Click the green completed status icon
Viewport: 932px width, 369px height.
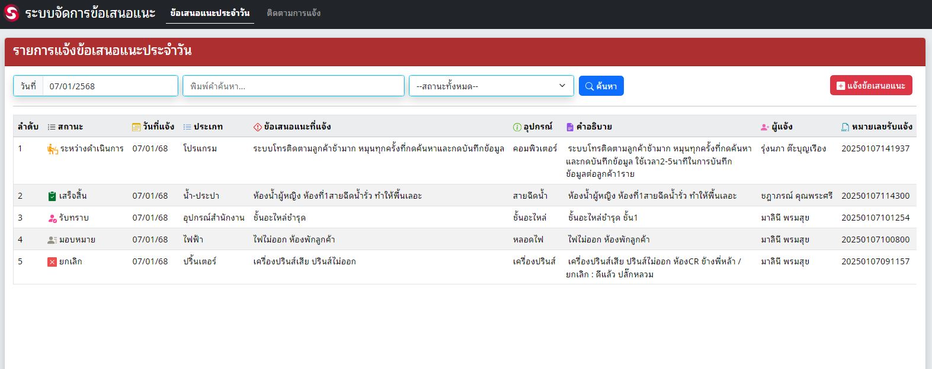coord(52,196)
